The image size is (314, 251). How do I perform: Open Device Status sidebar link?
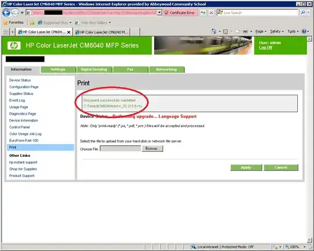tap(20, 80)
